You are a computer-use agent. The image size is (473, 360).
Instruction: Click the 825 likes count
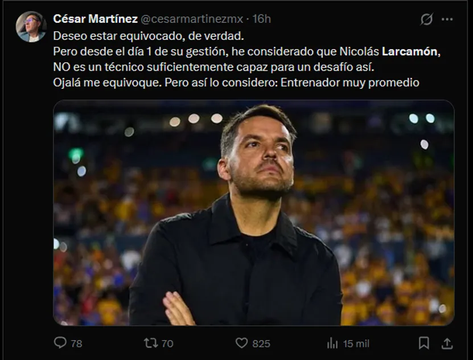(261, 343)
